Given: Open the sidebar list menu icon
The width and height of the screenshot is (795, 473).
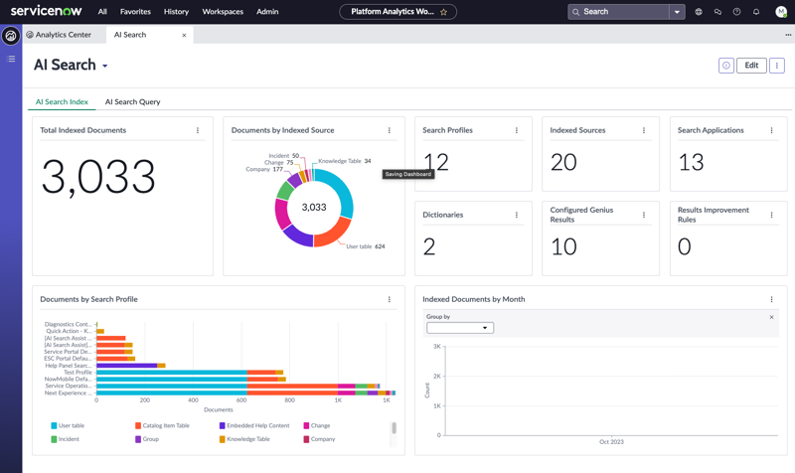Looking at the screenshot, I should click(11, 59).
